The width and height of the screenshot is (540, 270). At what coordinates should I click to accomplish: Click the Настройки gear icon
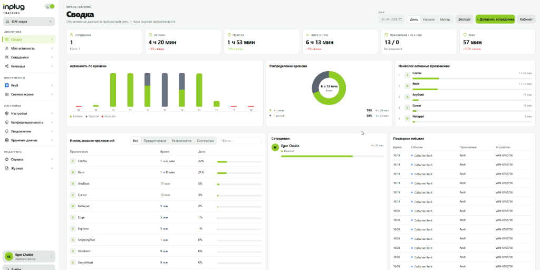(x=7, y=113)
